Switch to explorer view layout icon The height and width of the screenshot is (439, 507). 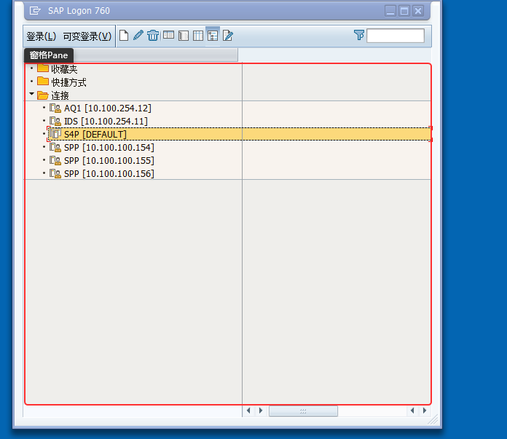[x=168, y=36]
